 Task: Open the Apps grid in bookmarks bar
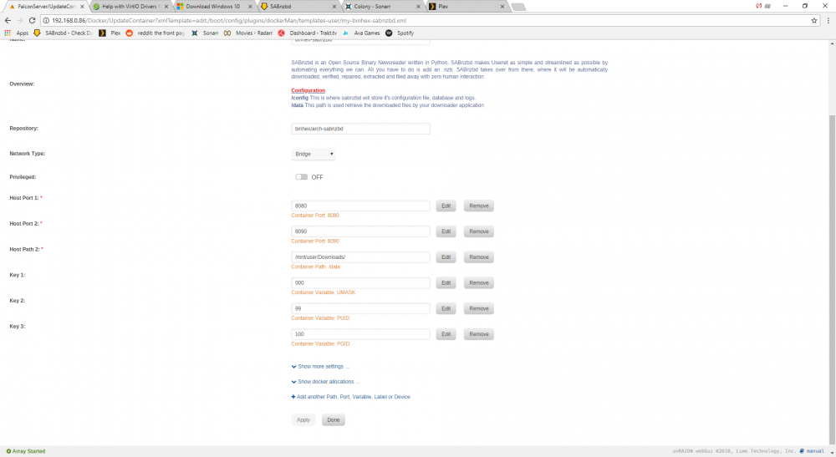(16, 33)
